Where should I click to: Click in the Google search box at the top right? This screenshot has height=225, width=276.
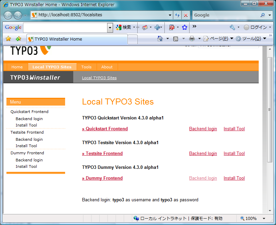coord(225,15)
